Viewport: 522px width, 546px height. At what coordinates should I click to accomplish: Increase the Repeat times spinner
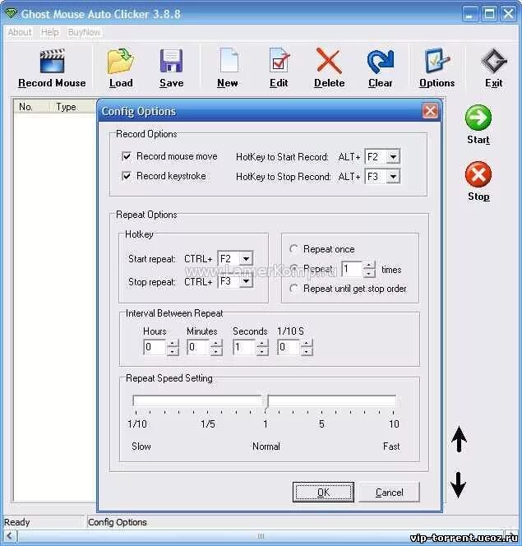click(x=368, y=266)
